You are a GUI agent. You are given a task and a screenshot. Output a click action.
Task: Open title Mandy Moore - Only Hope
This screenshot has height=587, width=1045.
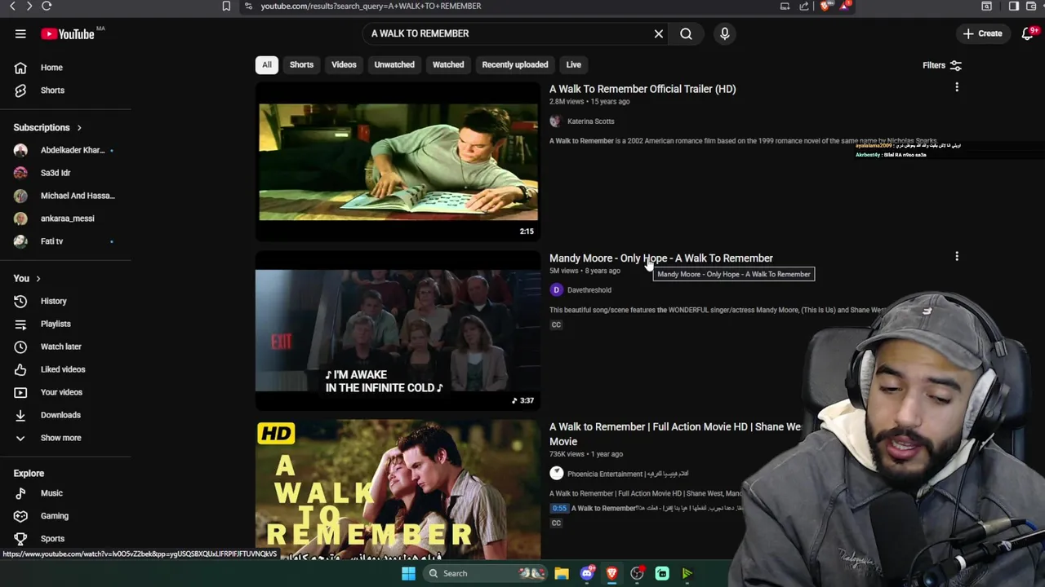click(x=661, y=258)
